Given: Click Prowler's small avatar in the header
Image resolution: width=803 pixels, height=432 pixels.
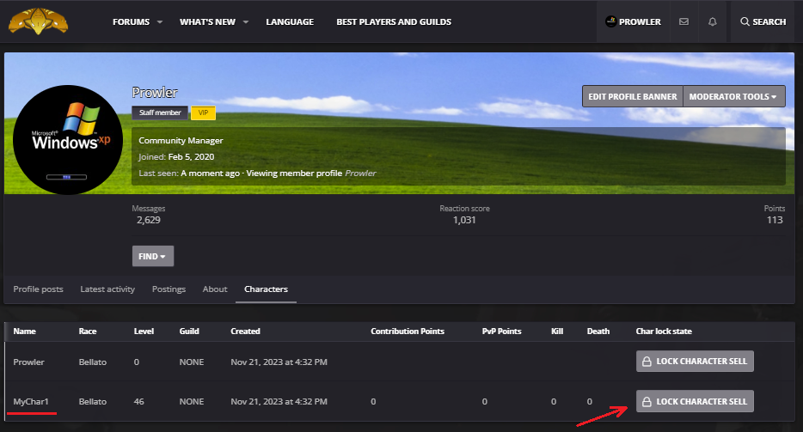Looking at the screenshot, I should coord(611,21).
